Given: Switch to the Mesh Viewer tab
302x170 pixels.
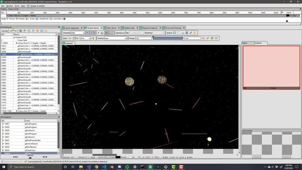Looking at the screenshot, I should pyautogui.click(x=112, y=28).
